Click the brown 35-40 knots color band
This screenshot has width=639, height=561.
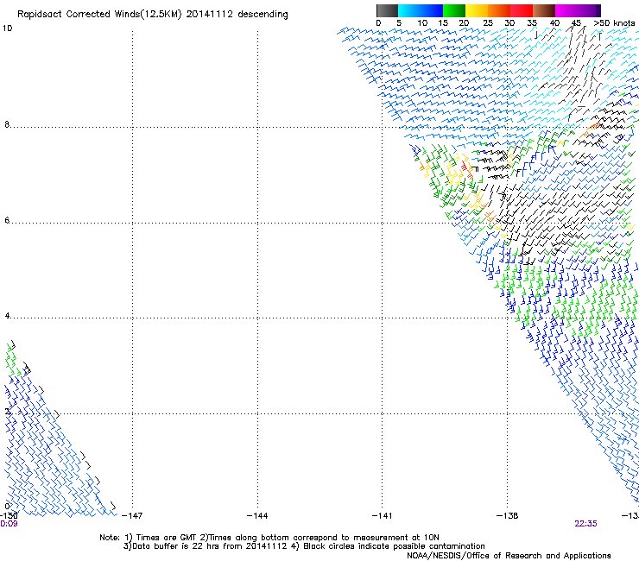[x=544, y=10]
